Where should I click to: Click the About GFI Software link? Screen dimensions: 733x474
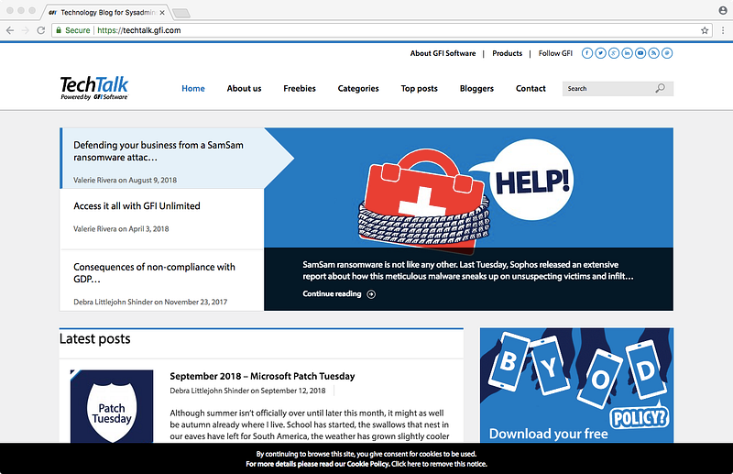(x=443, y=53)
